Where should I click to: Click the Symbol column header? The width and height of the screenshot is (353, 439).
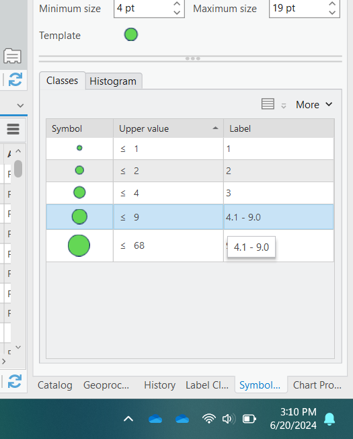pyautogui.click(x=79, y=128)
